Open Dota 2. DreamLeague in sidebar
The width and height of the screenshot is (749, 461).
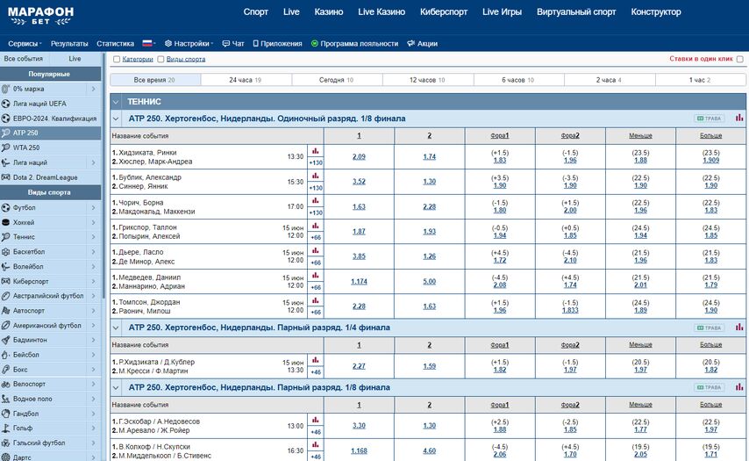click(x=50, y=177)
